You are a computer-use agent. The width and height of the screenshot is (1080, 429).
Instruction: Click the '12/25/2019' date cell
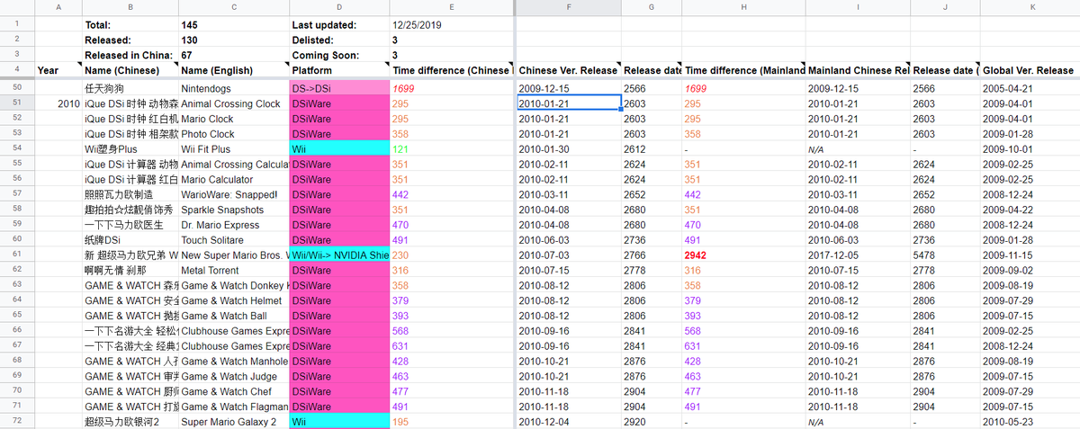coord(451,24)
